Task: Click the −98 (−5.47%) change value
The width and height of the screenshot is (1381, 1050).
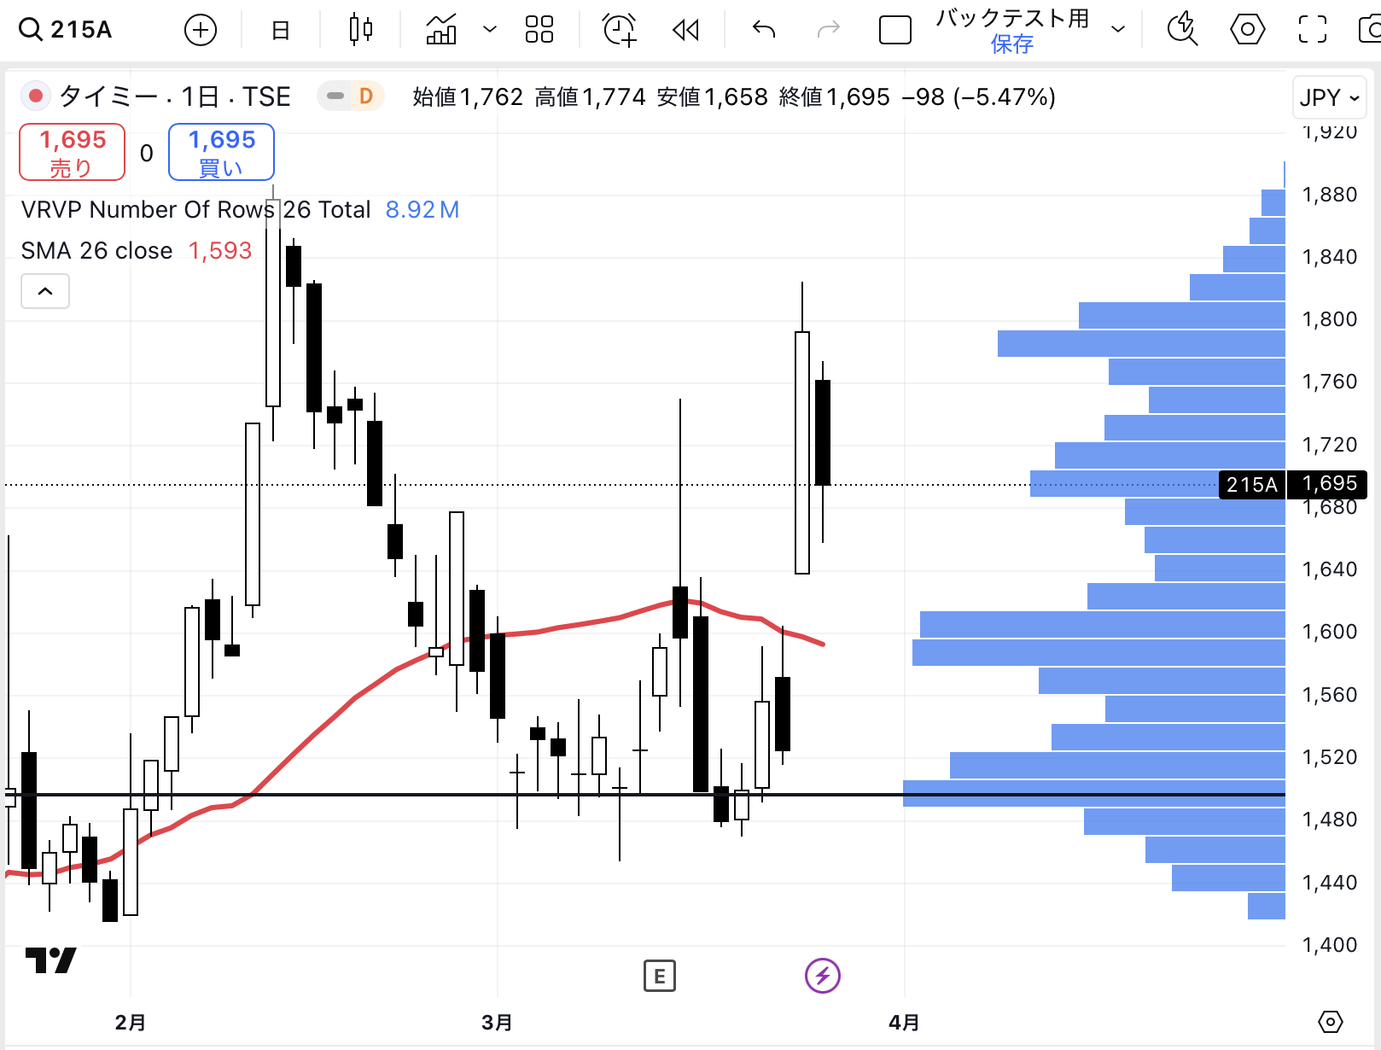Action: point(979,97)
